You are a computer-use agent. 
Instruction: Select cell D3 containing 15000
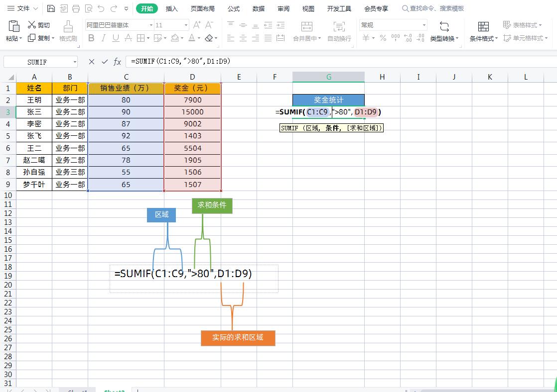pyautogui.click(x=192, y=112)
